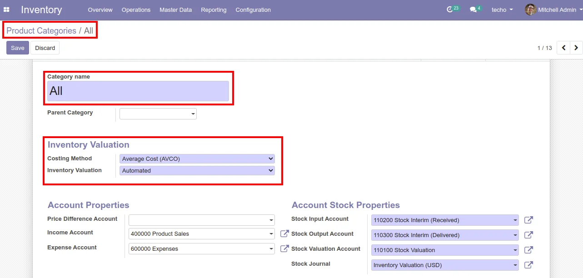Viewport: 583px width, 278px height.
Task: Open Parent Category dropdown
Action: click(158, 114)
